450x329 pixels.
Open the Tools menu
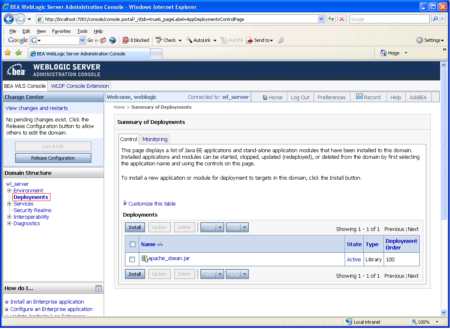click(x=82, y=31)
